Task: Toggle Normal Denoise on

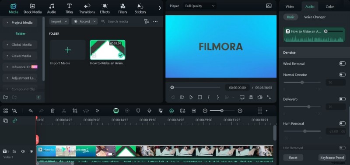Action: click(342, 74)
